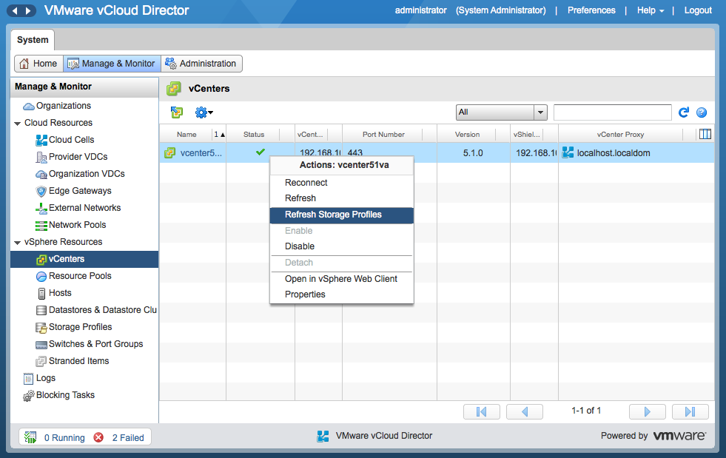Click the vCenter proxy cell icon
The image size is (726, 458).
tap(568, 152)
